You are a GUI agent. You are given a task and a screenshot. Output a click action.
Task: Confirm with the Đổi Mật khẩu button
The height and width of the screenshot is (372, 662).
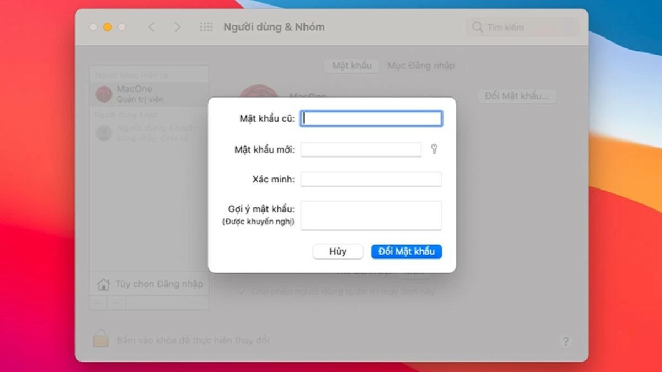coord(407,251)
